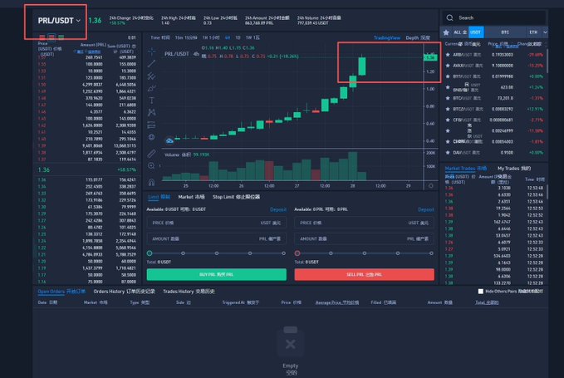The height and width of the screenshot is (378, 564).
Task: Open the PRL/USDT pair dropdown
Action: [x=59, y=21]
